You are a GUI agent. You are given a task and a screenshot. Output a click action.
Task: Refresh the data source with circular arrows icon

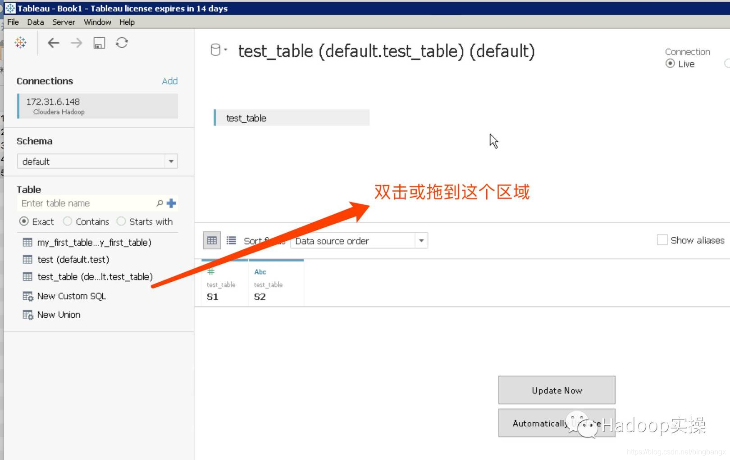[122, 43]
